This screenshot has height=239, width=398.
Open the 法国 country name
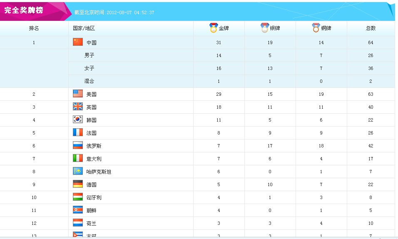tap(91, 133)
